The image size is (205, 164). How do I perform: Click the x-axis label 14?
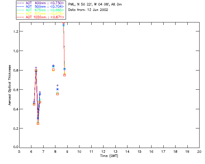pyautogui.click(x=127, y=152)
